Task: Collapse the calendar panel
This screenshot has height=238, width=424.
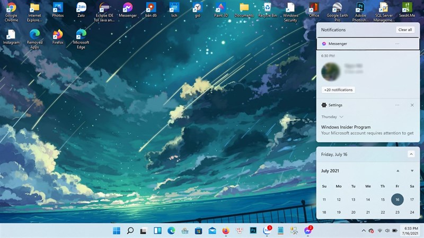Action: tap(411, 154)
